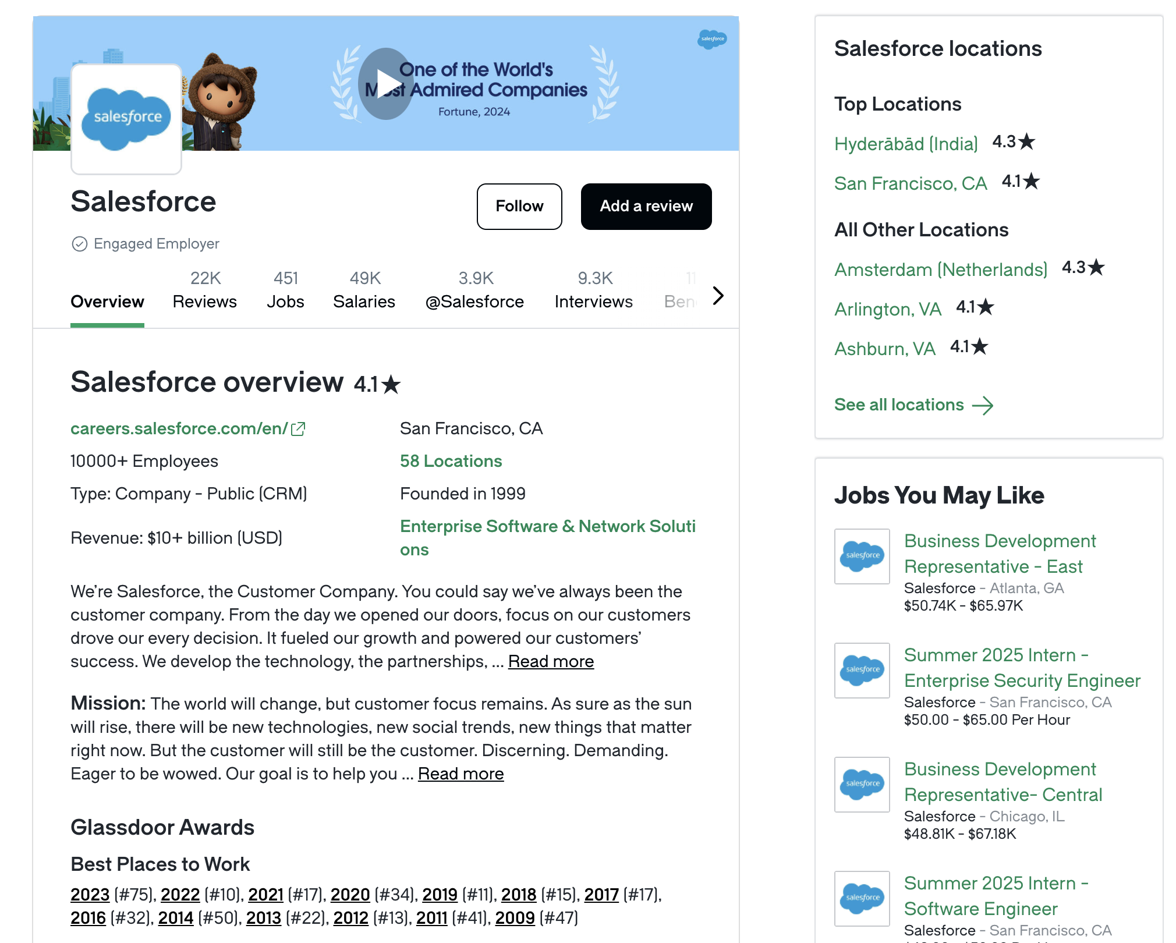Open 2019 Best Places to Work award
Screen dimensions: 1176x943
coord(440,895)
